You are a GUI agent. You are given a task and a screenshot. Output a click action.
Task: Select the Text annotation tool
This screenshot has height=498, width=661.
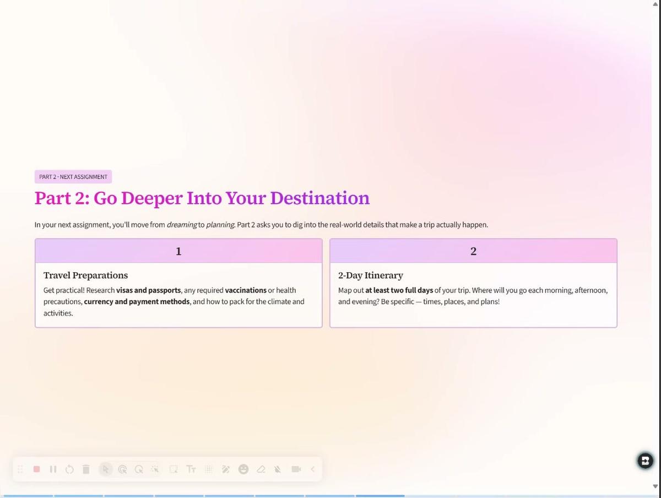point(191,469)
